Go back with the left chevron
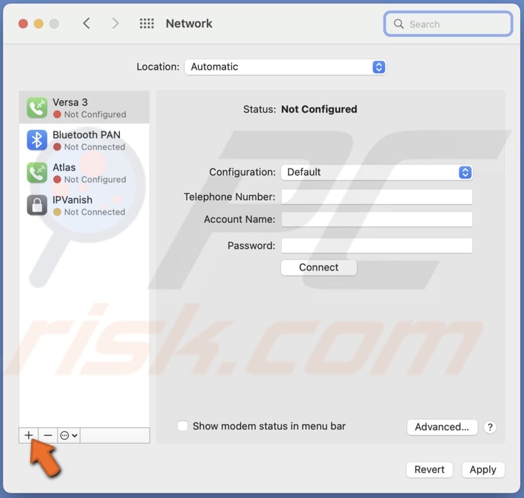524x498 pixels. [x=86, y=23]
